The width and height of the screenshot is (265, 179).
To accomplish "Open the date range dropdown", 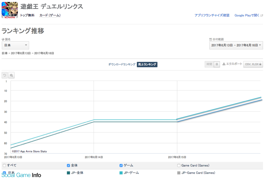I will (x=236, y=45).
